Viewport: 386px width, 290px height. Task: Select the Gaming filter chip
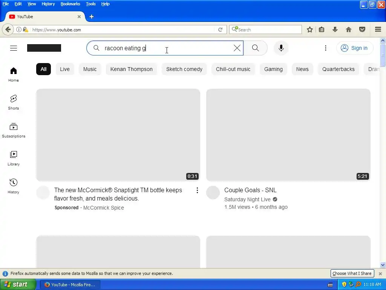pyautogui.click(x=273, y=69)
